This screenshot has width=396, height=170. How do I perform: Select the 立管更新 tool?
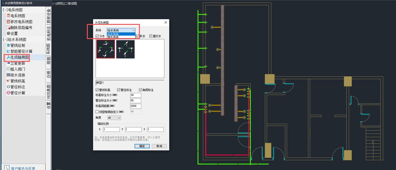pos(16,63)
